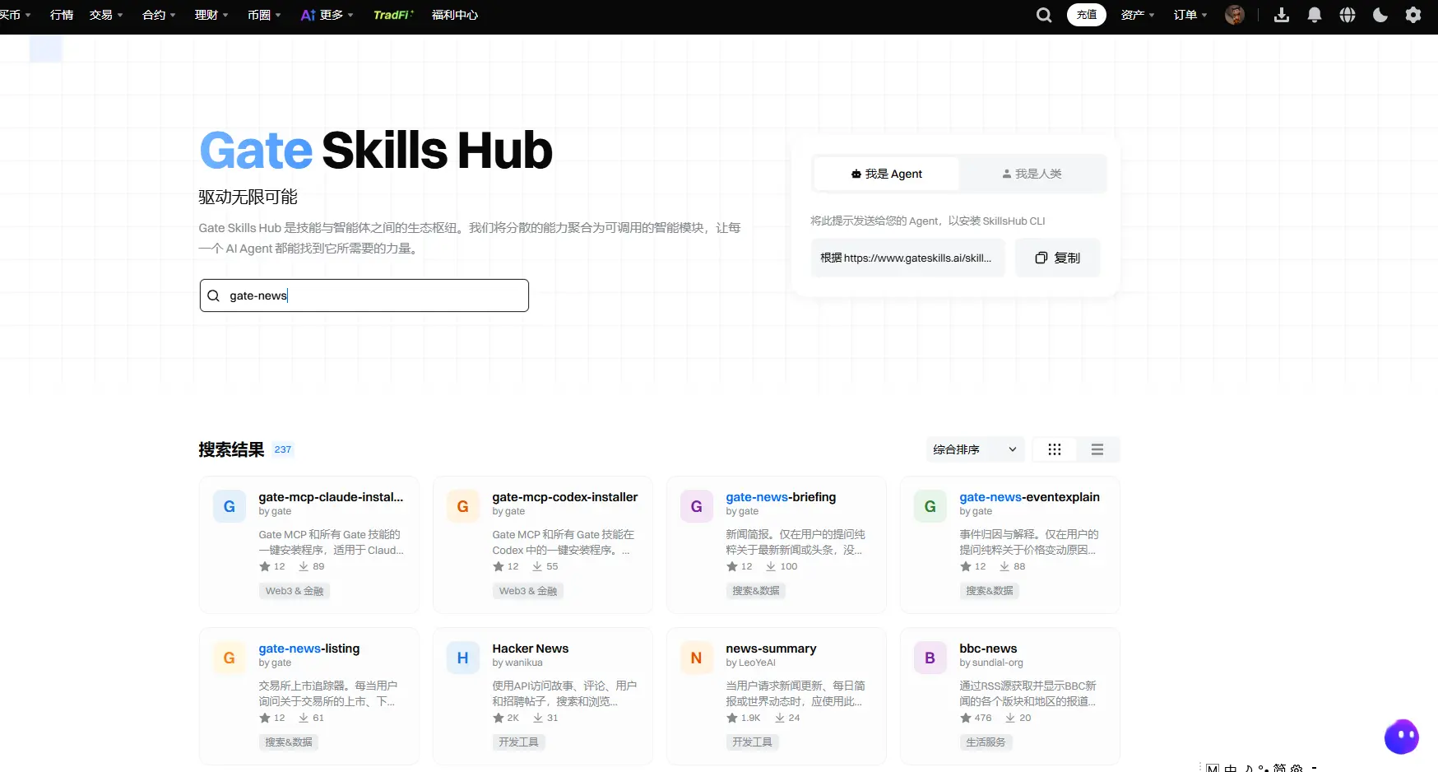The image size is (1438, 772).
Task: Open the bbc-news skill title
Action: tap(988, 649)
